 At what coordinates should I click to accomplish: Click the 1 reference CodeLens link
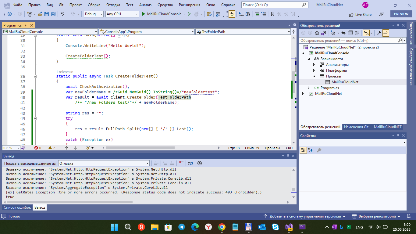(x=65, y=71)
